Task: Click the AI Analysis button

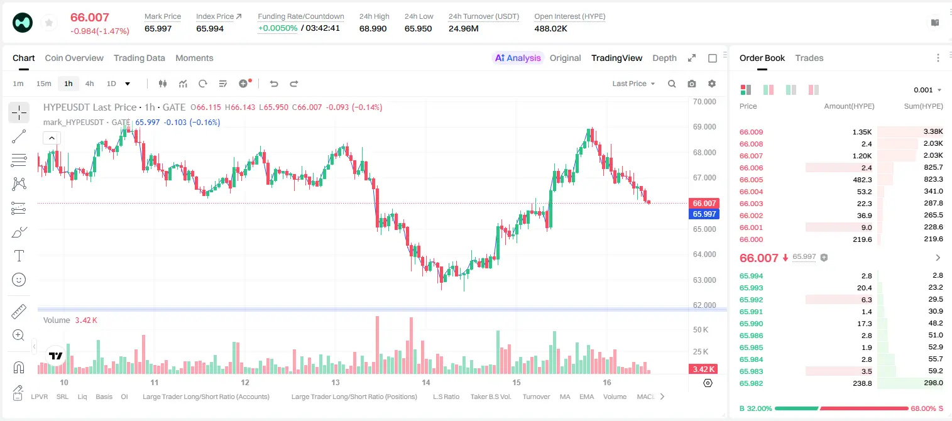Action: click(518, 58)
